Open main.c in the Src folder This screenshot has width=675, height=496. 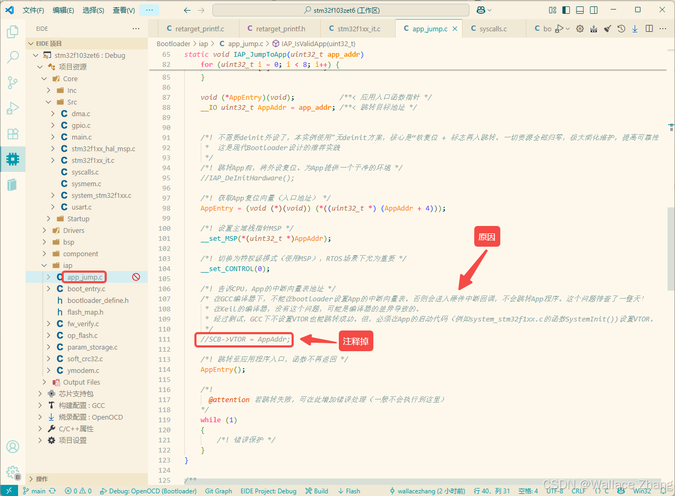click(81, 137)
